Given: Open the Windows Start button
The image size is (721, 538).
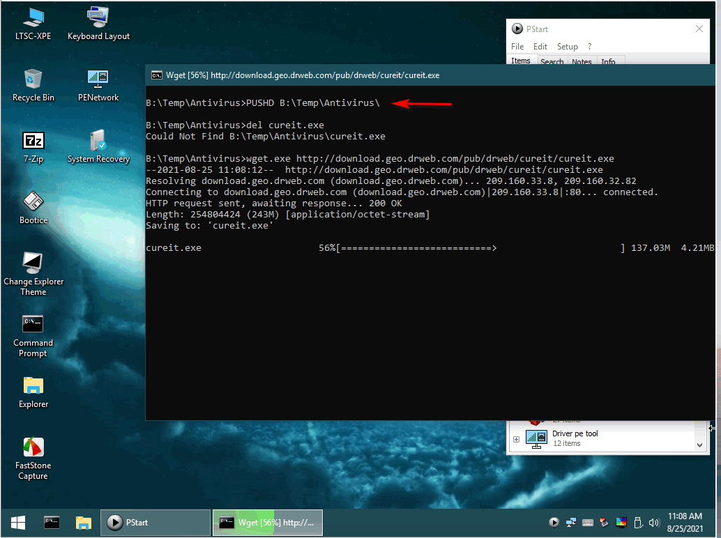Looking at the screenshot, I should pos(18,523).
